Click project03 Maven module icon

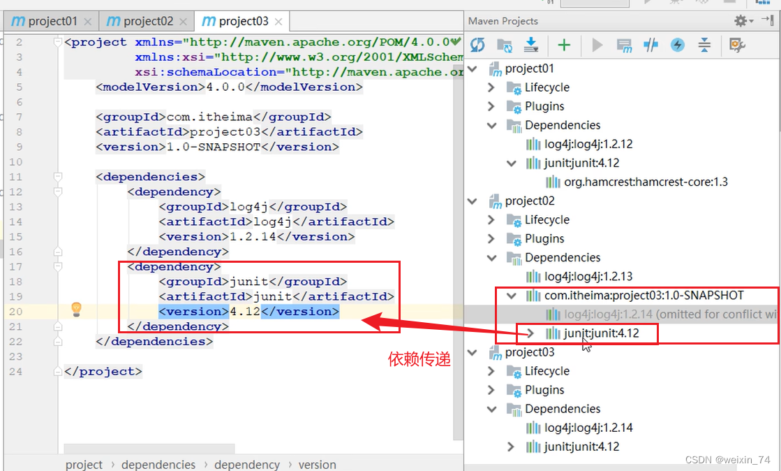(495, 354)
